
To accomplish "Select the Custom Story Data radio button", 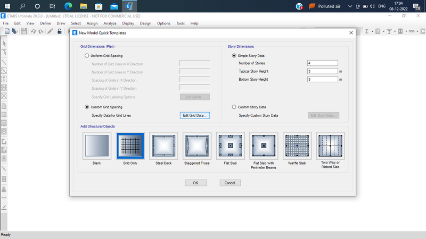I will tap(234, 107).
